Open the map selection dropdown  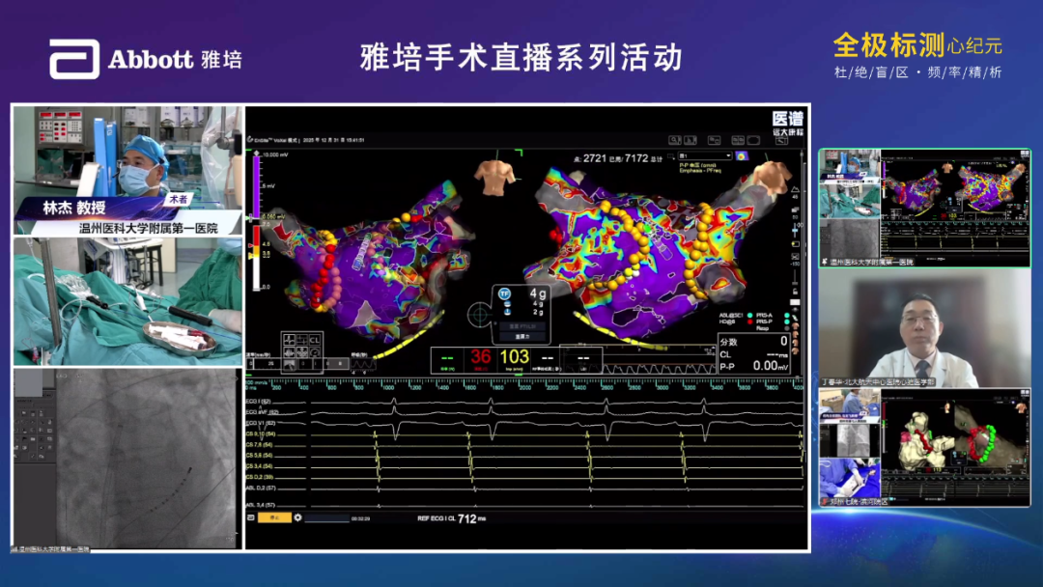[x=704, y=154]
